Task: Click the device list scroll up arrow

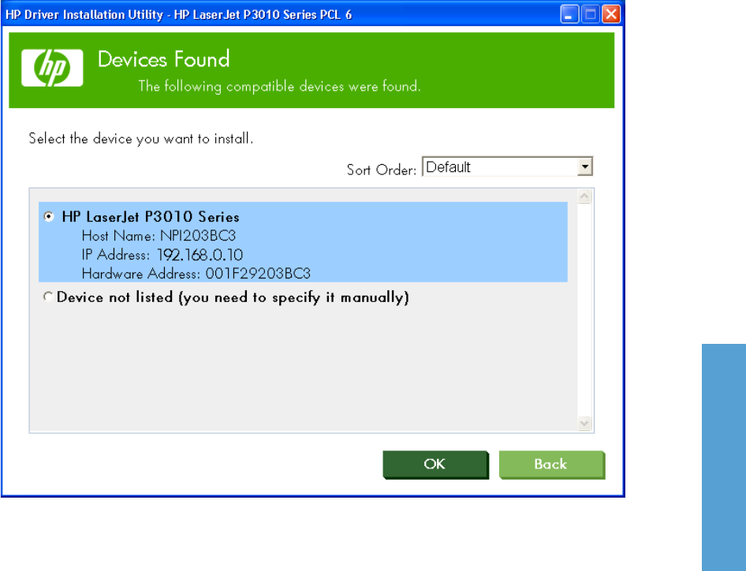Action: click(584, 196)
